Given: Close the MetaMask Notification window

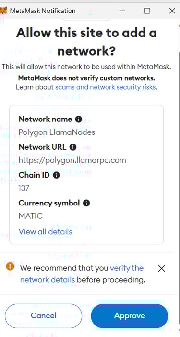Looking at the screenshot, I should pos(172,11).
